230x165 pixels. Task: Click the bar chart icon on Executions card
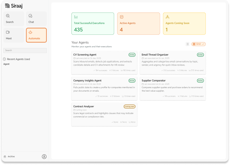[76, 17]
